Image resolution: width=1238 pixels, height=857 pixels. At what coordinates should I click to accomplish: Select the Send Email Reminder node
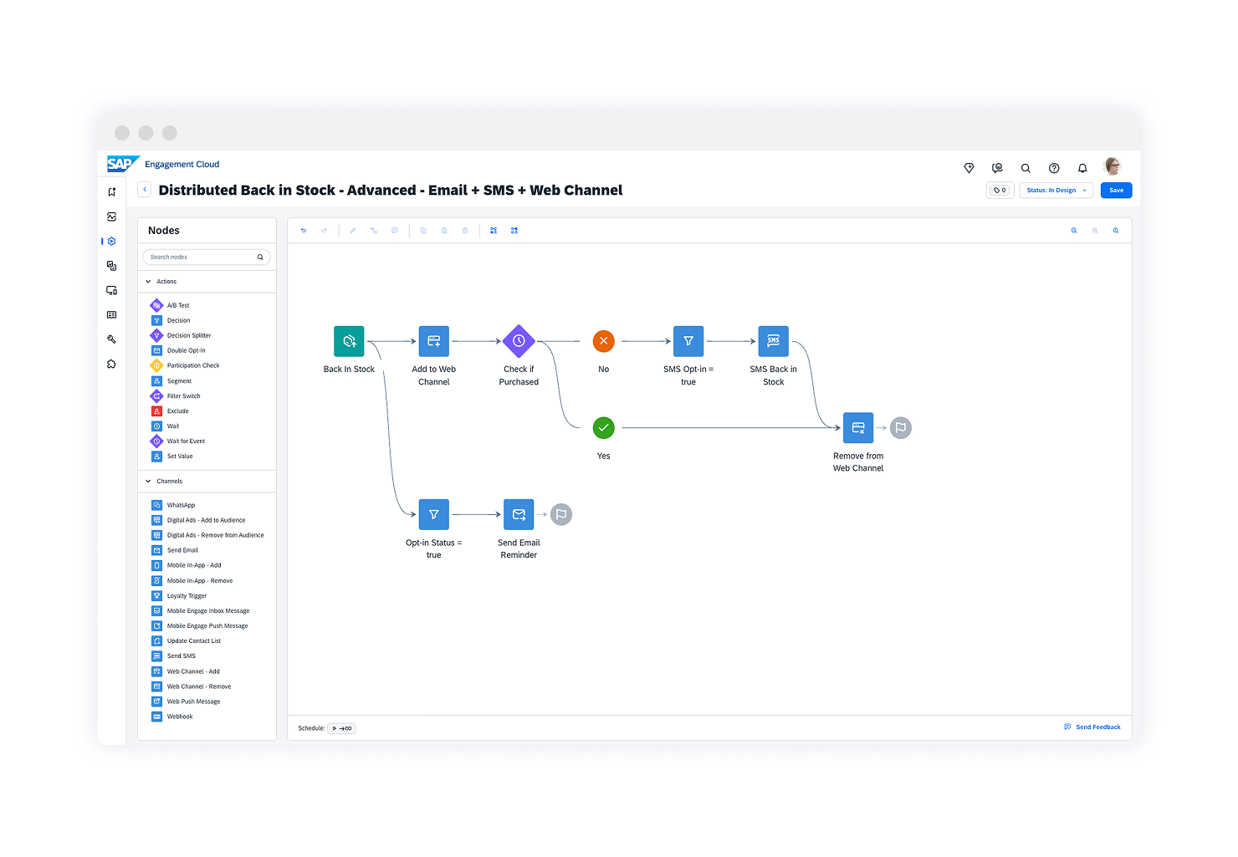click(x=519, y=514)
